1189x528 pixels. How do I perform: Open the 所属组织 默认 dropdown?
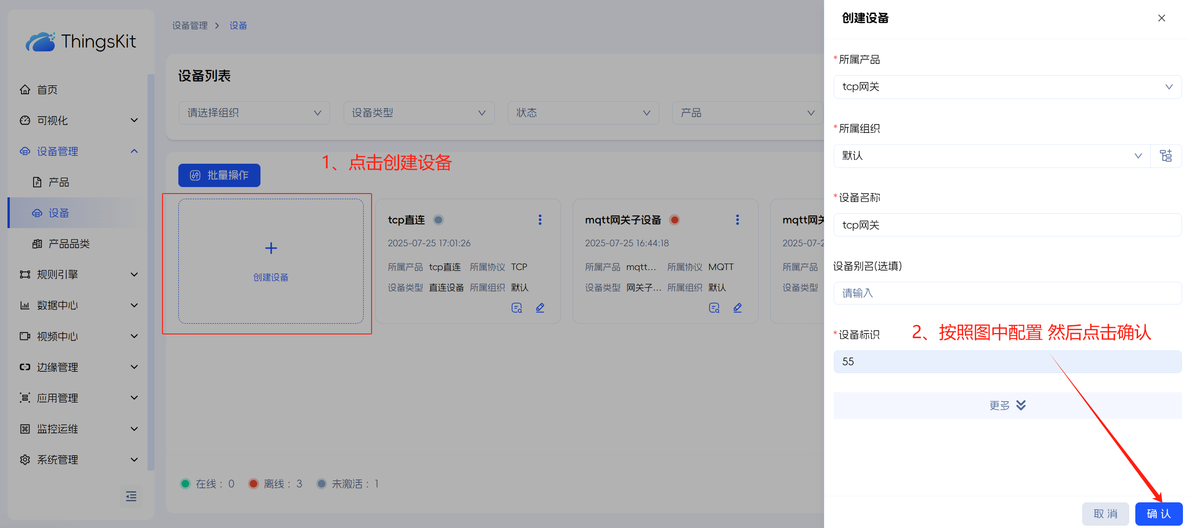pyautogui.click(x=992, y=156)
